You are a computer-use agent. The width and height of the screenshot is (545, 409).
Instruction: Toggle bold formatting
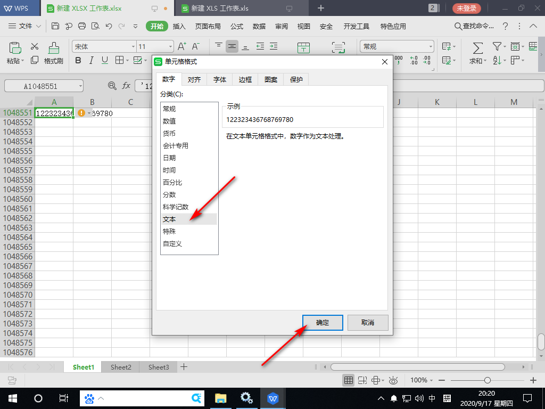click(x=78, y=61)
